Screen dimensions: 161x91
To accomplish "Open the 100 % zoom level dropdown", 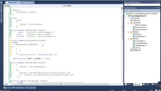I will pyautogui.click(x=10, y=84).
